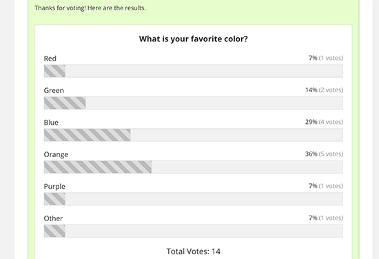This screenshot has height=259, width=379.
Task: Select the Red option label
Action: [x=50, y=59]
